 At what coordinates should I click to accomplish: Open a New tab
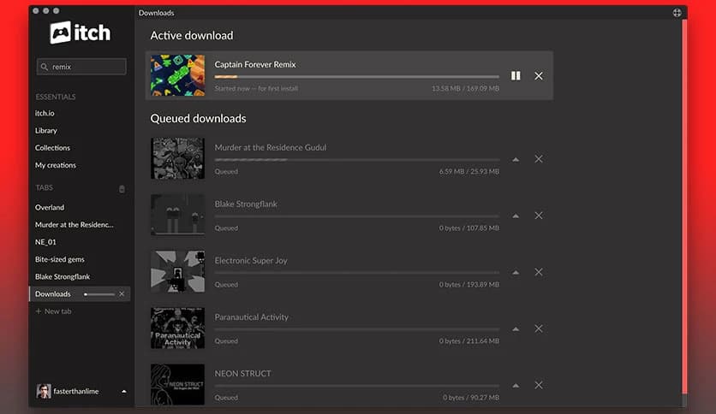coord(53,311)
